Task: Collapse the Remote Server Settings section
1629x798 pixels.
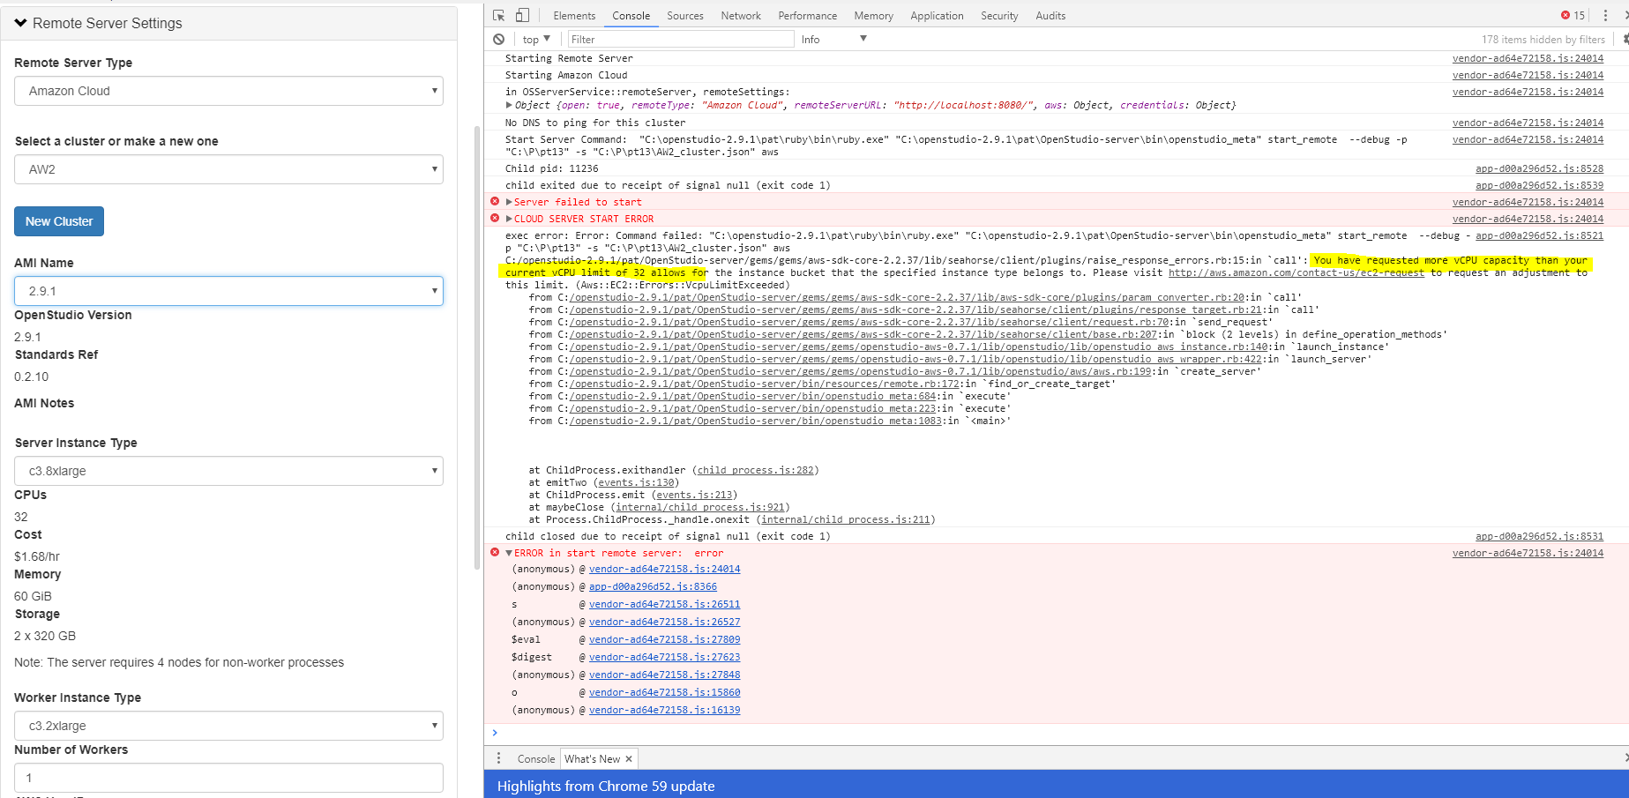Action: click(20, 23)
